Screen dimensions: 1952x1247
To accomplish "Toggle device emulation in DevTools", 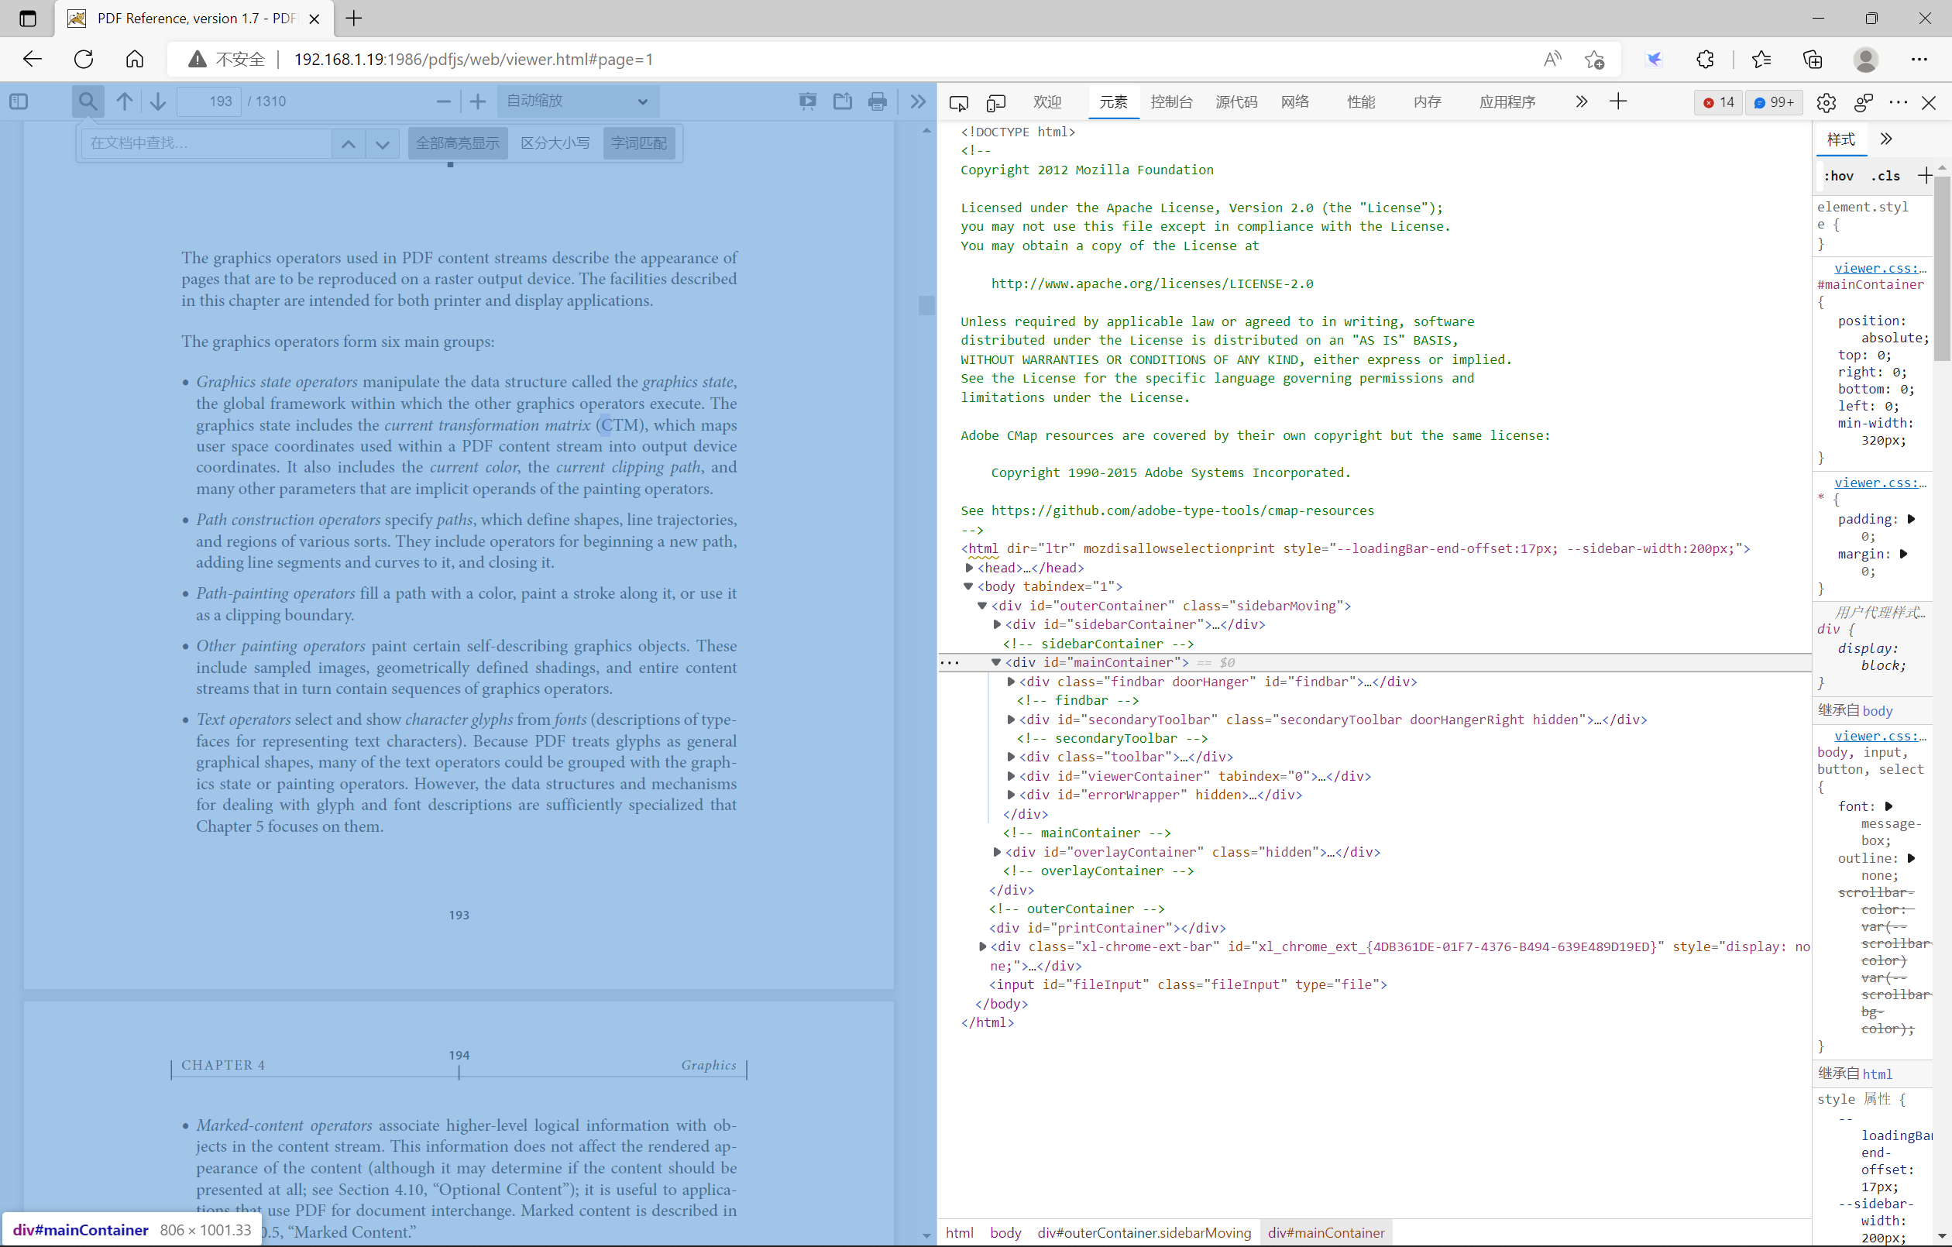I will 996,102.
